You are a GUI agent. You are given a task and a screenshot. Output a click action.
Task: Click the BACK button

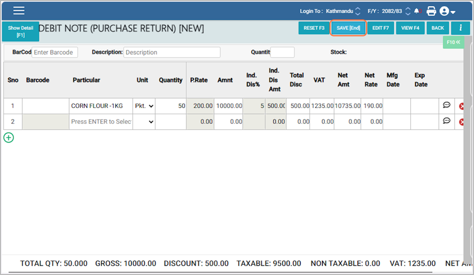tap(438, 28)
